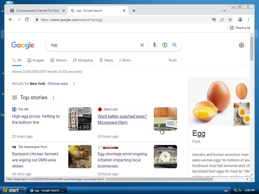The height and width of the screenshot is (194, 259).
Task: Submit search with magnifying glass icon
Action: (x=175, y=45)
